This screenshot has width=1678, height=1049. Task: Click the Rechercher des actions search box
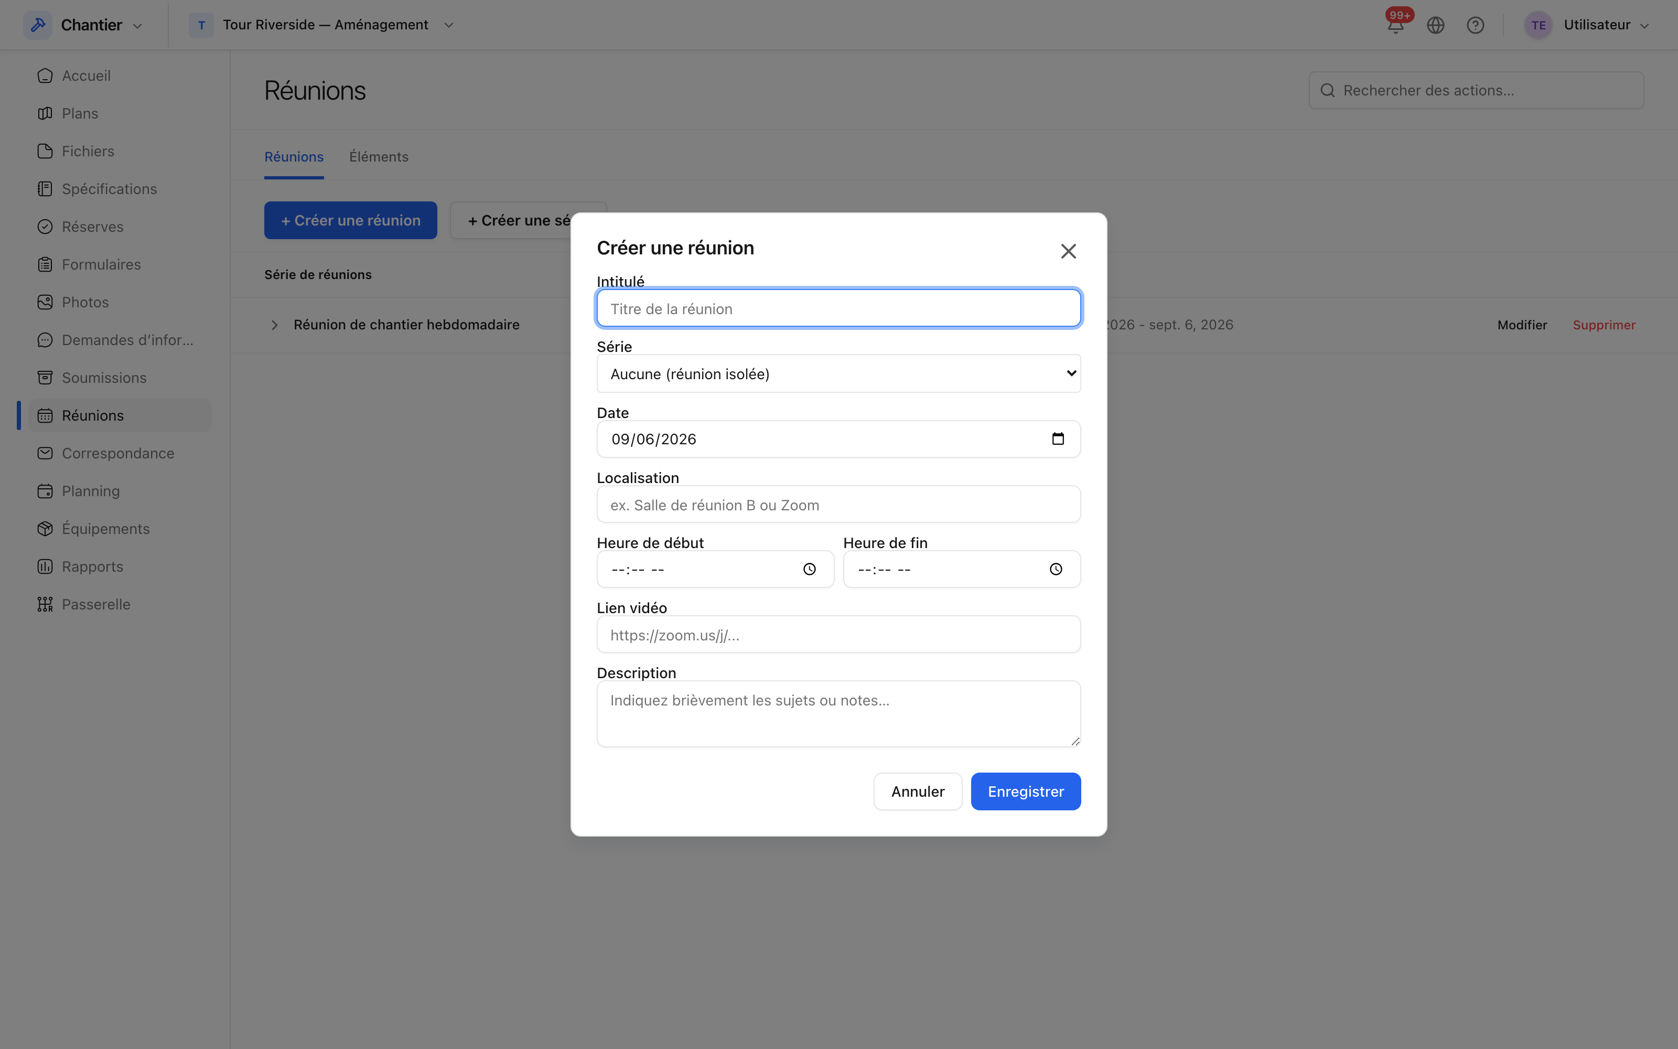point(1476,90)
